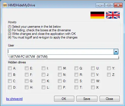Hide the P: drive checkbox
The height and width of the screenshot is (106, 125).
(60, 87)
